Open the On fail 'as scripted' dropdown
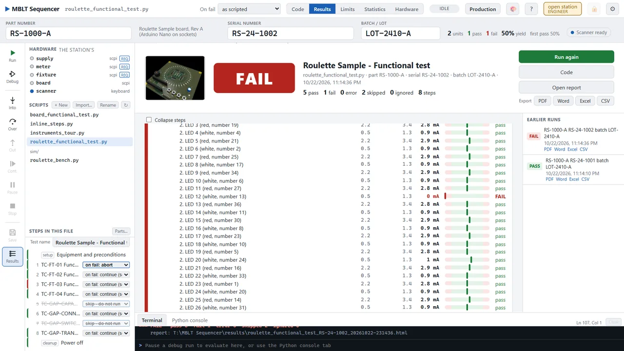Viewport: 624px width, 351px height. coord(249,9)
